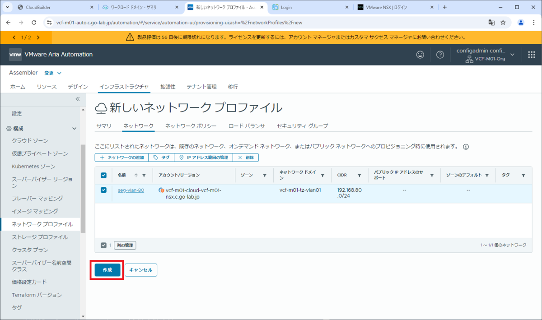
Task: Go to previous notification with left chevron
Action: coord(14,37)
